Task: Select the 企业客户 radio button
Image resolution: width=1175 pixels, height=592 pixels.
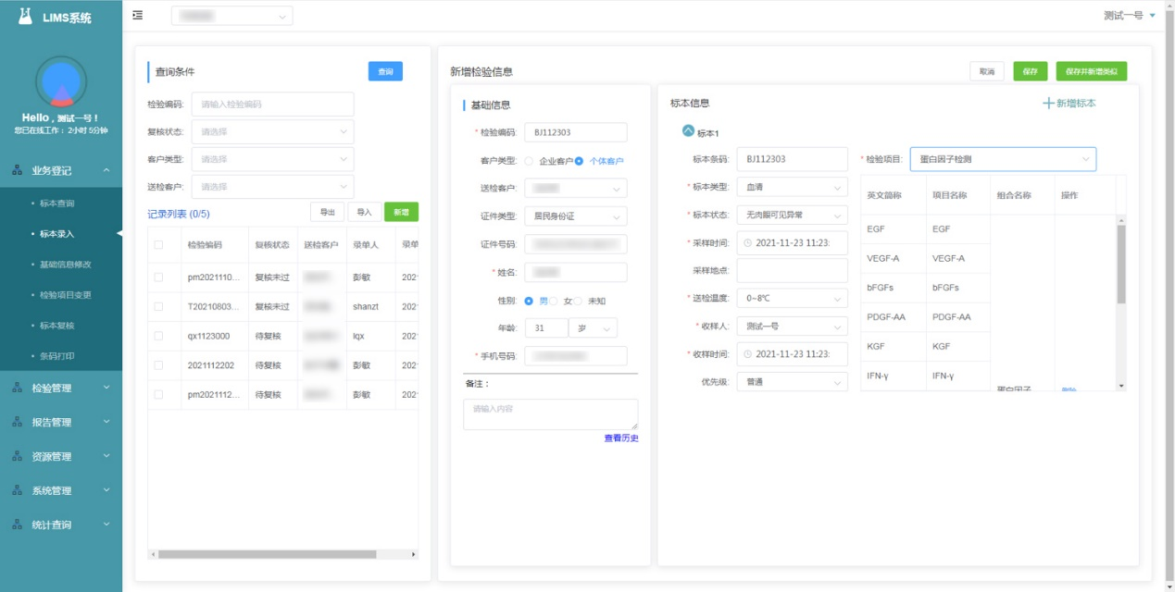Action: (x=529, y=161)
